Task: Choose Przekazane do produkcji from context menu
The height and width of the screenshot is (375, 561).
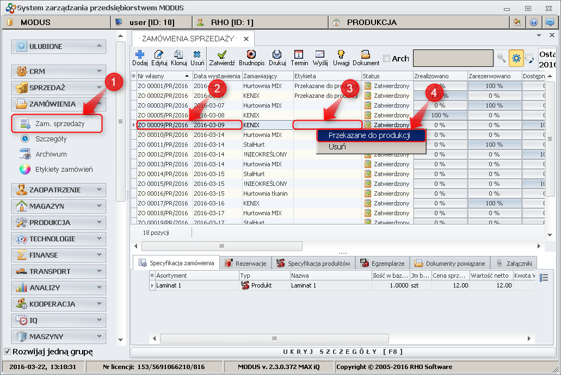Action: tap(369, 135)
